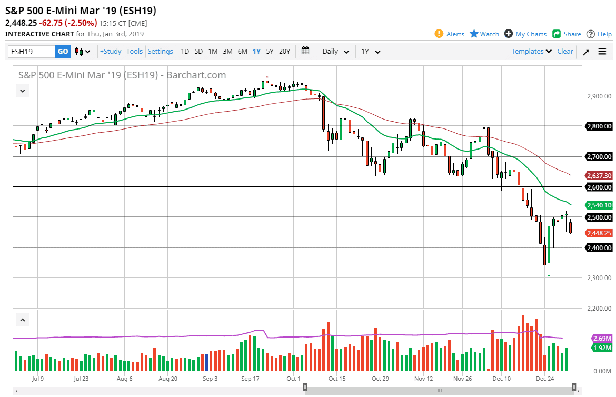Open the chart type candlestick selector icon

pos(82,51)
